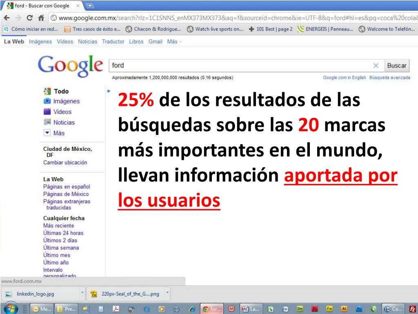Switch to Chrome 'for...' taskbar button
This screenshot has height=314, width=418.
pyautogui.click(x=212, y=309)
